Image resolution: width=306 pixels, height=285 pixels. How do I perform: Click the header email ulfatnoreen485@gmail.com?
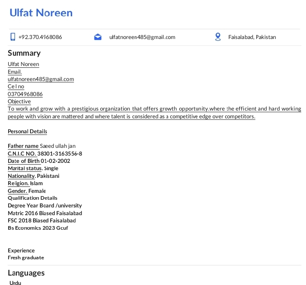[x=142, y=37]
